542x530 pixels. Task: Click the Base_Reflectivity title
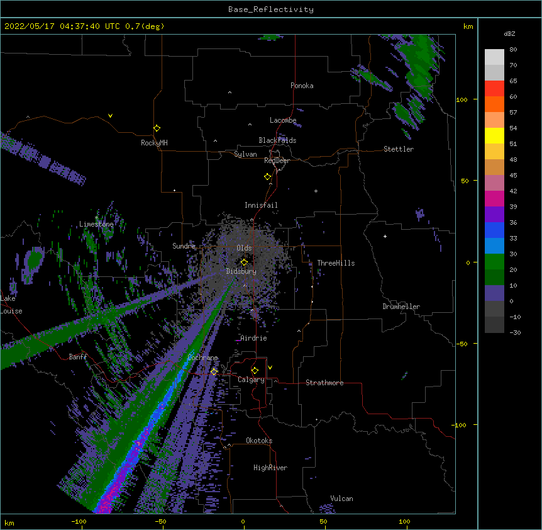(x=271, y=9)
